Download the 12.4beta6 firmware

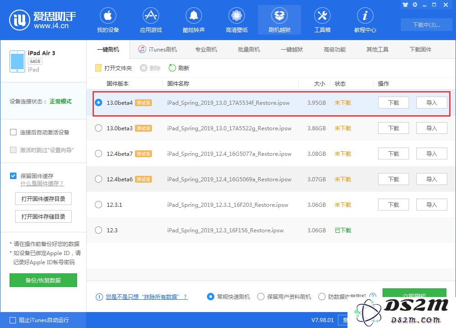394,179
